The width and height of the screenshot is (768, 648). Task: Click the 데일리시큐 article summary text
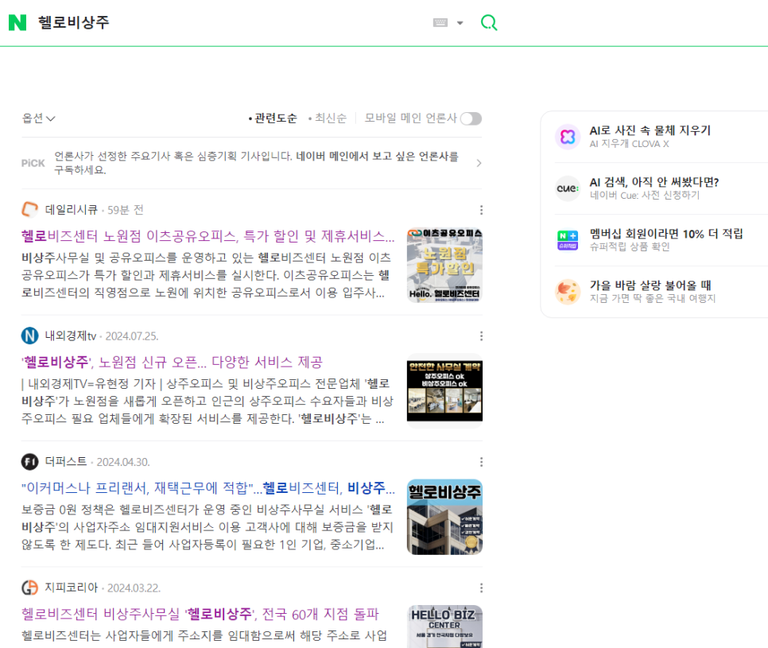[206, 275]
